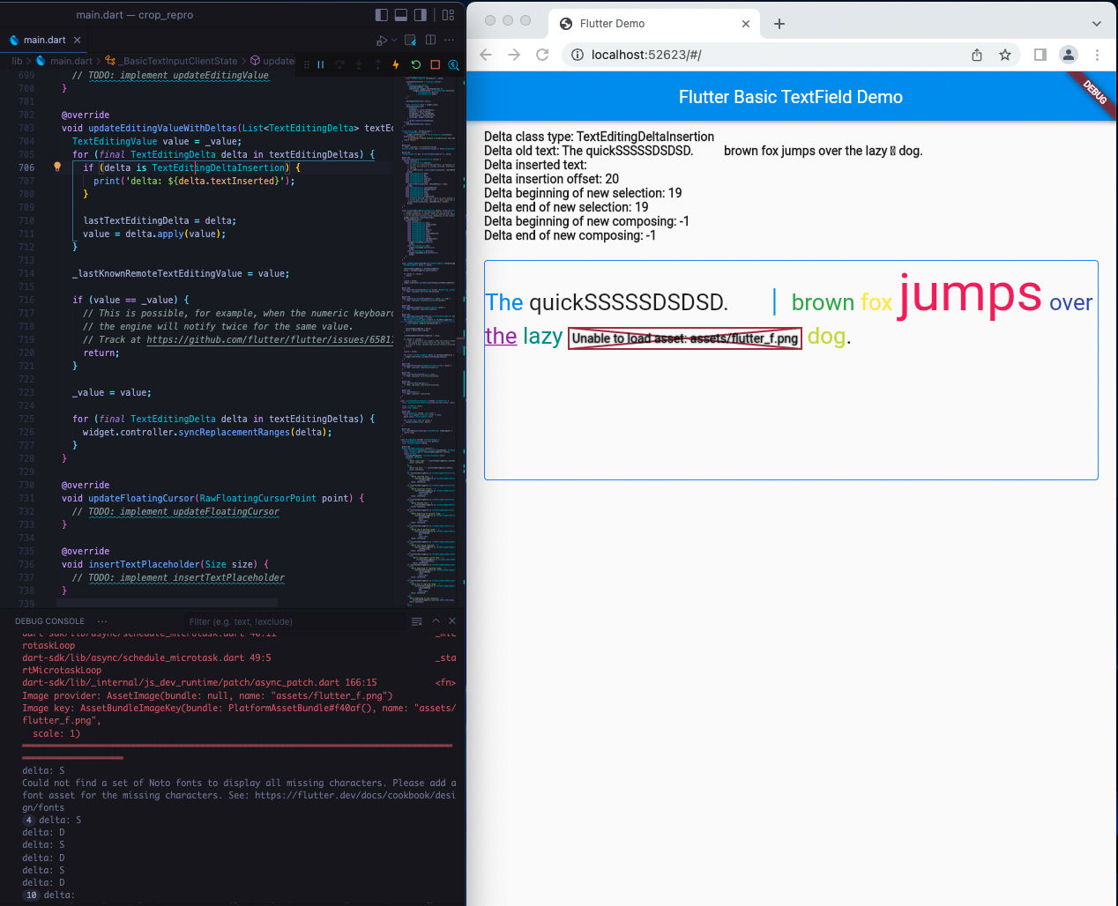Trigger a Flutter hot reload via the lightning icon
This screenshot has width=1118, height=906.
coord(396,64)
